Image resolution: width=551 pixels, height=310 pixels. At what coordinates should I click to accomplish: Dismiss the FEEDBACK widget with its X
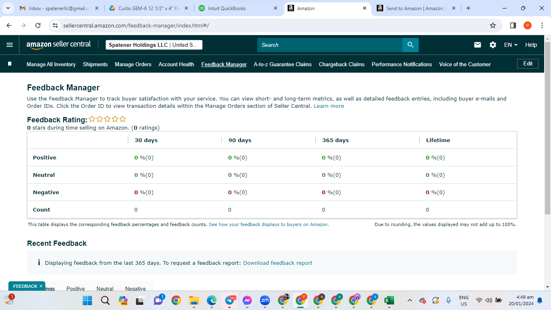[41, 286]
